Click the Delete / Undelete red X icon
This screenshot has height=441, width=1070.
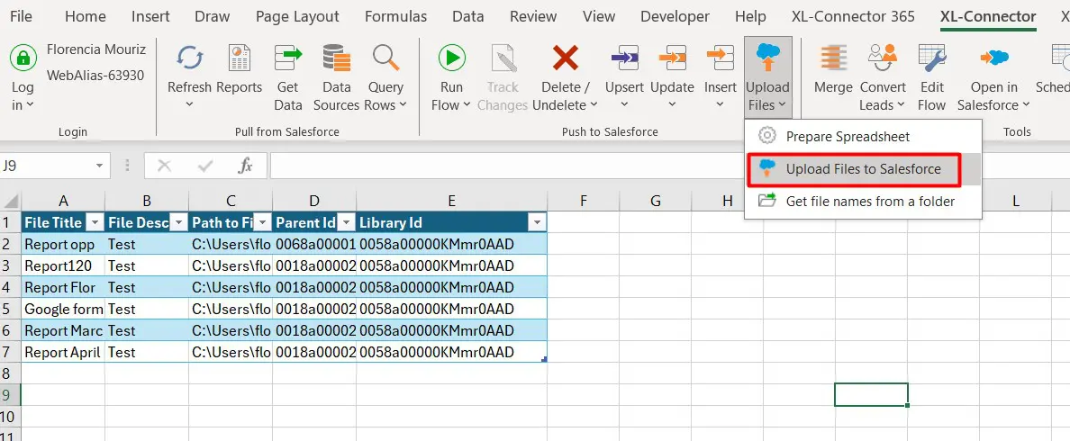click(565, 58)
